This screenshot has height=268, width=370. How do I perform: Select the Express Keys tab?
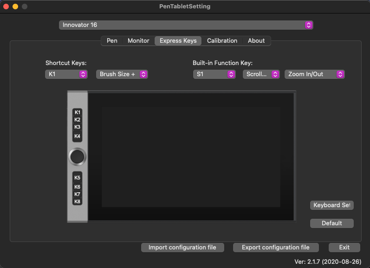pyautogui.click(x=178, y=40)
